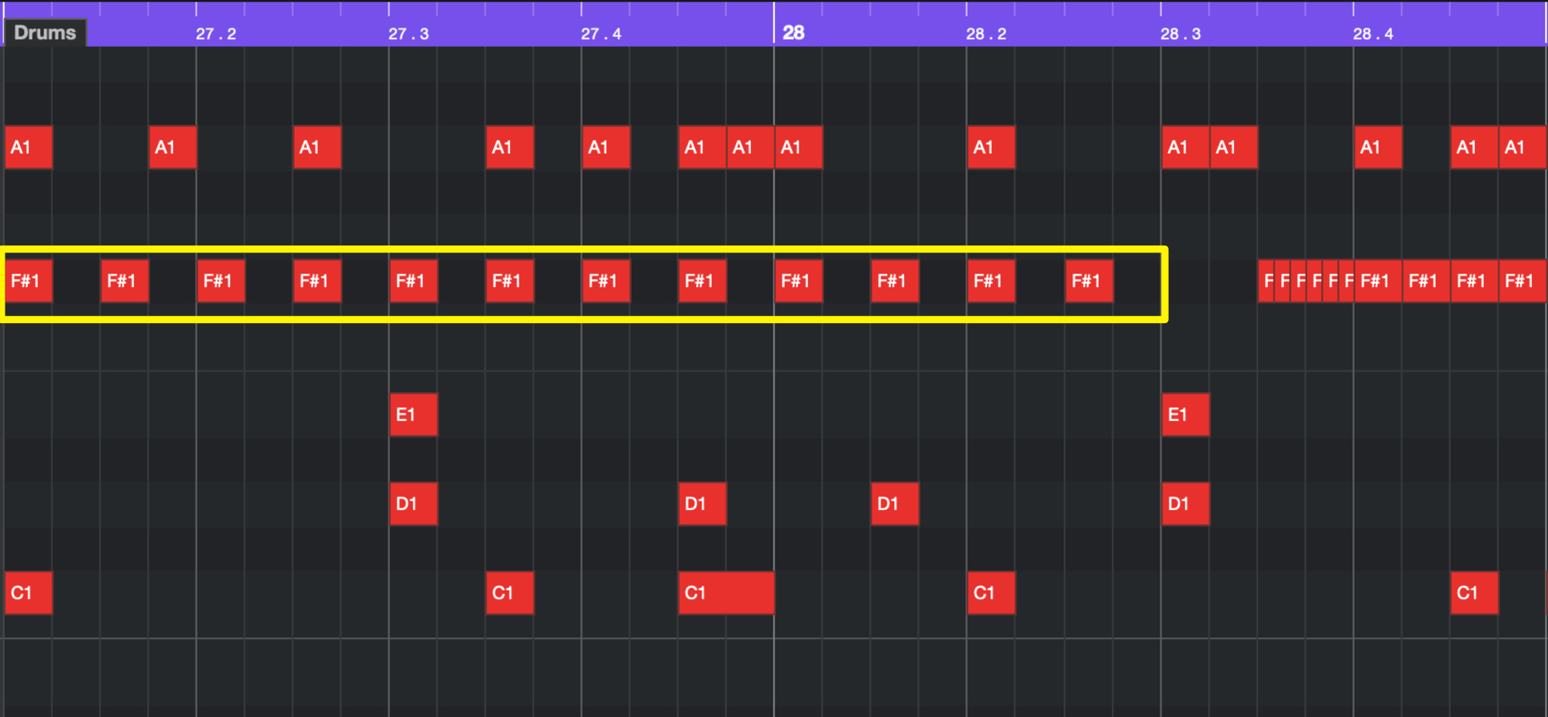Click the Drums region label
The image size is (1548, 717).
45,32
